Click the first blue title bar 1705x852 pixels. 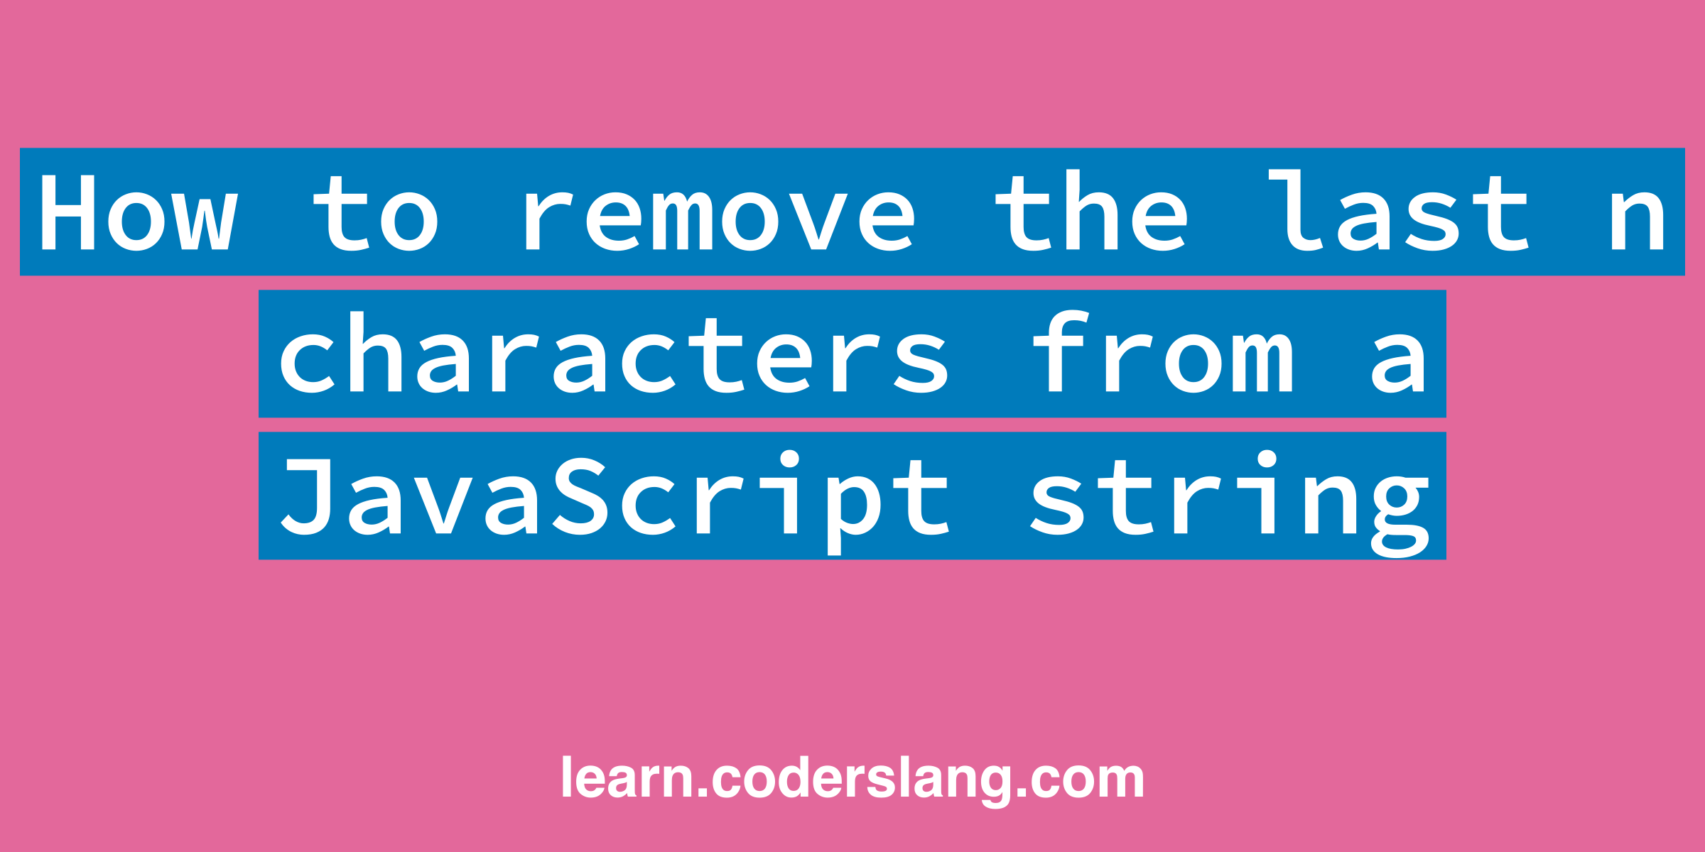[x=852, y=207]
